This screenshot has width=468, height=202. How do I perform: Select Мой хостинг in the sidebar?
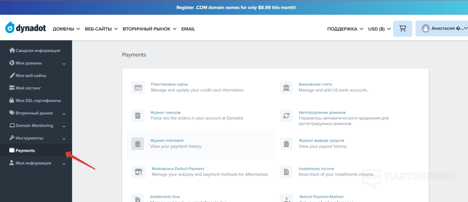[28, 88]
